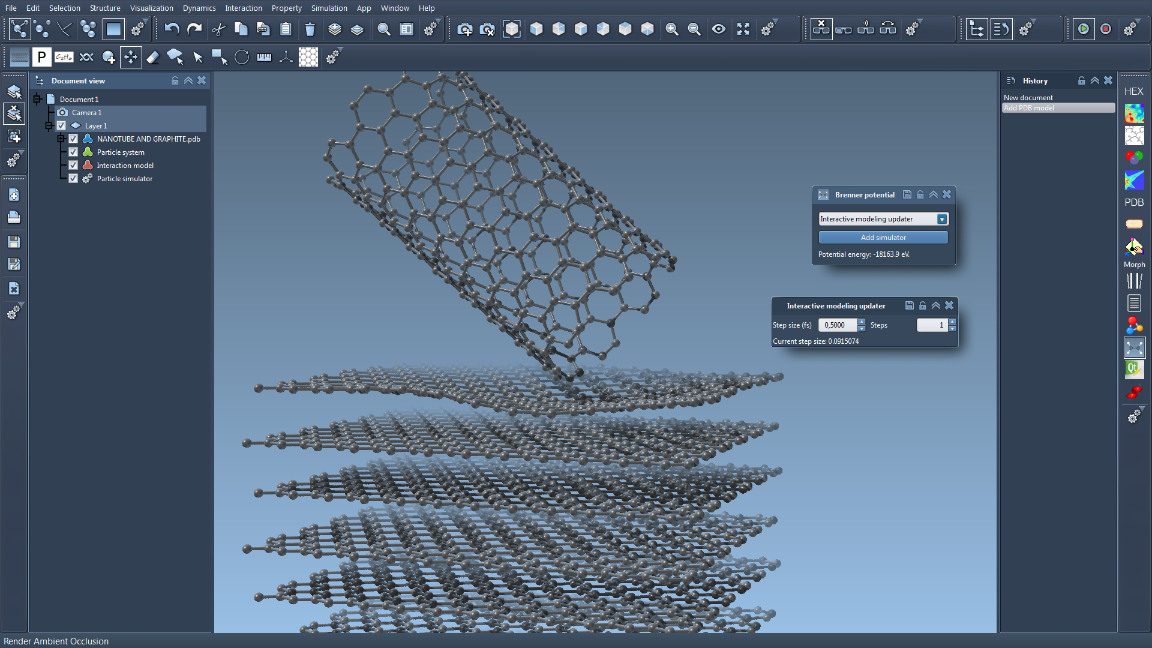
Task: Select the measurement ruler tool icon
Action: click(x=264, y=58)
